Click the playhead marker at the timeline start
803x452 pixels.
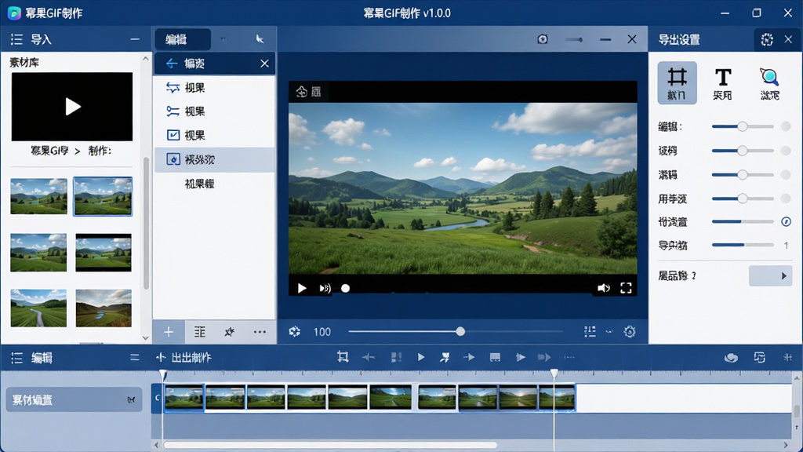coord(162,375)
